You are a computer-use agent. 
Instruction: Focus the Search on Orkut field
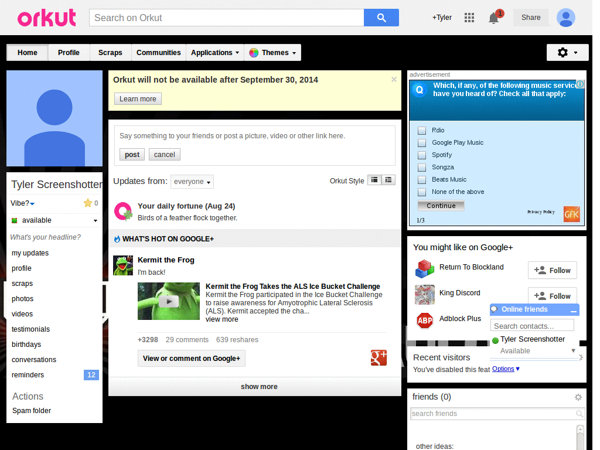(227, 18)
